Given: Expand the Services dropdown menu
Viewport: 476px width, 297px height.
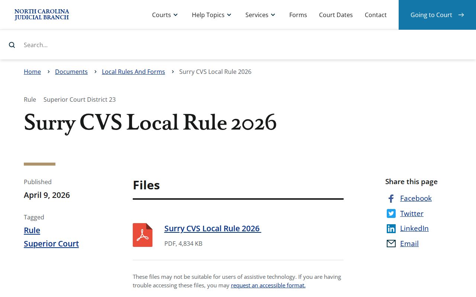Looking at the screenshot, I should click(x=260, y=15).
